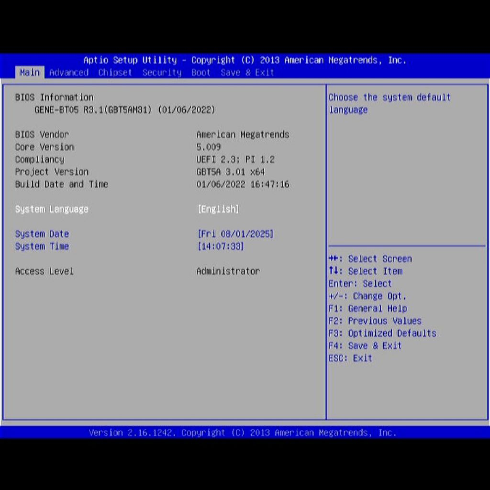
Task: Edit the [14:07:33] time field
Action: [x=221, y=246]
